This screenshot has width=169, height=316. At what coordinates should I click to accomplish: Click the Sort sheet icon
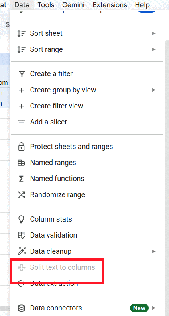[21, 33]
